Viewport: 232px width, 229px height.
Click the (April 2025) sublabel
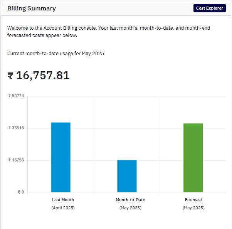pos(63,208)
